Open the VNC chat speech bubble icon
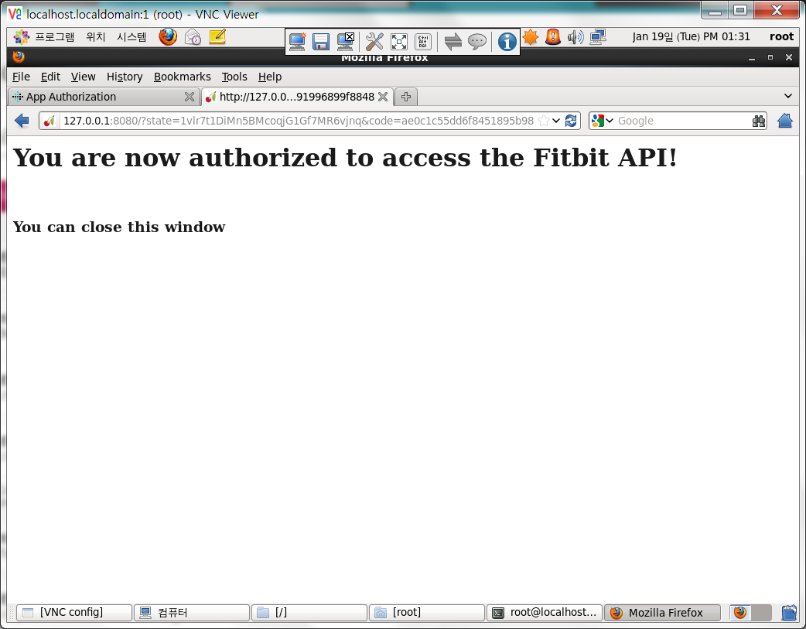The height and width of the screenshot is (629, 806). click(x=477, y=42)
